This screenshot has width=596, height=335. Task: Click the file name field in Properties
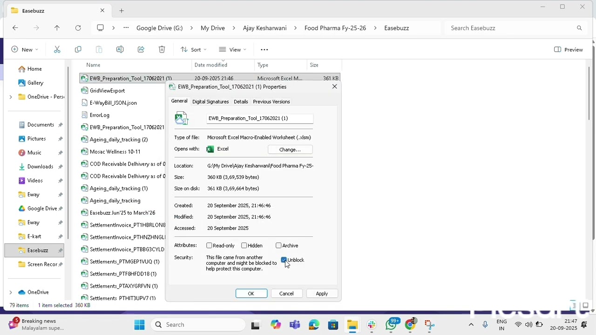pyautogui.click(x=260, y=118)
